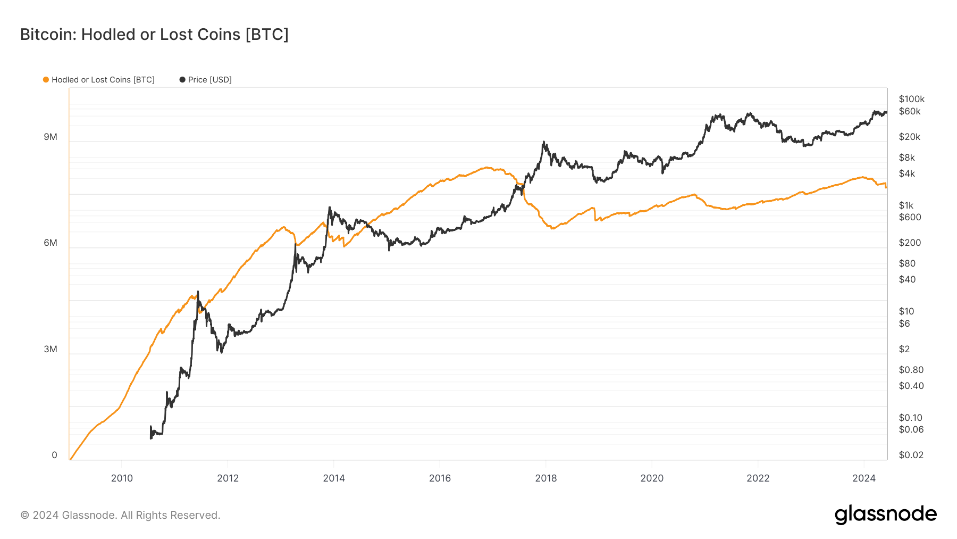Click the 2024 year tick label
Viewport: 957px width, 539px height.
coord(864,478)
